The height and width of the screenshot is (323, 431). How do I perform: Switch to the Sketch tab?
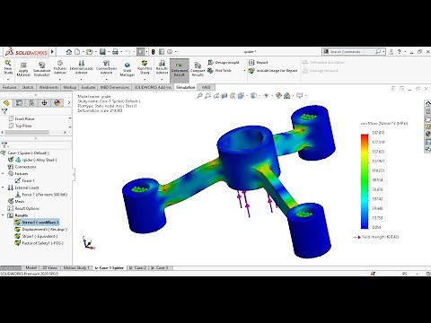click(x=28, y=87)
